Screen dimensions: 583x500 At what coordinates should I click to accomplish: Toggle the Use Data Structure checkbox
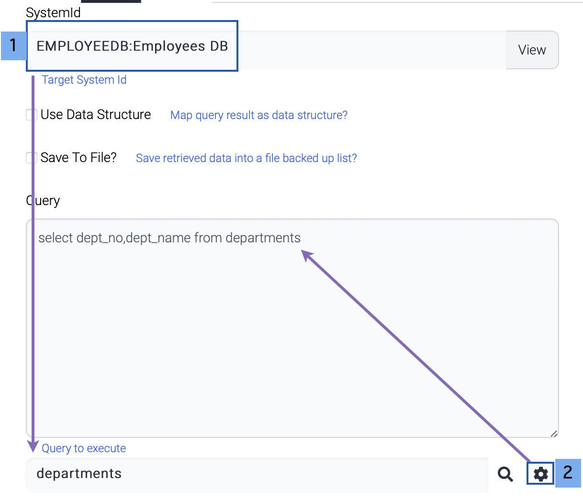click(x=31, y=115)
